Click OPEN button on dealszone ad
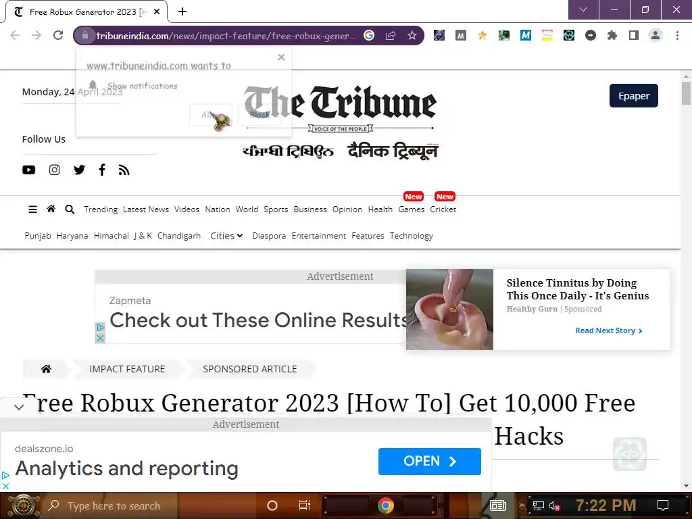 click(x=429, y=461)
